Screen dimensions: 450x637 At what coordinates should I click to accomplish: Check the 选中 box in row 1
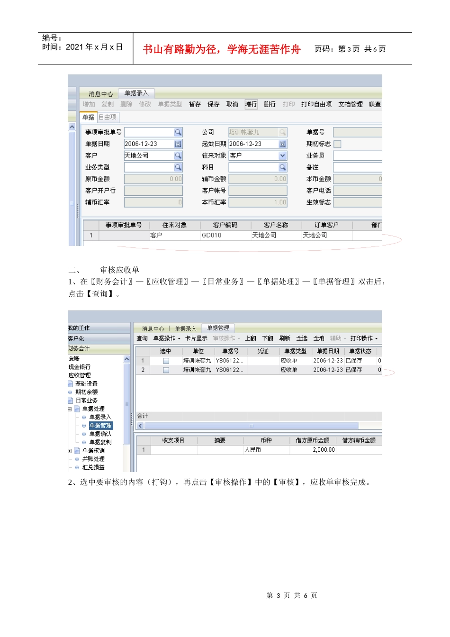click(166, 361)
